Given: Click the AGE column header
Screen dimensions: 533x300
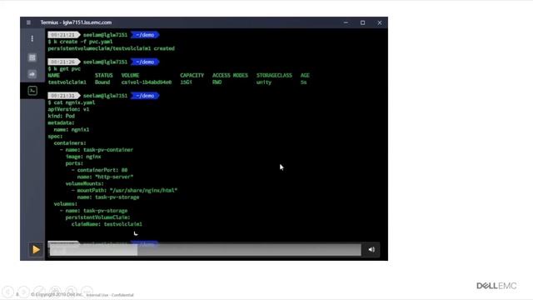Looking at the screenshot, I should point(305,76).
